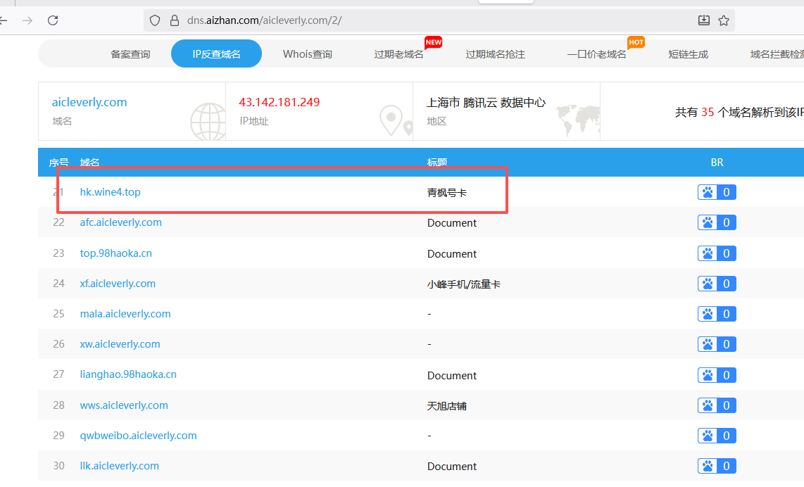Click row number 24
Viewport: 804px width, 487px height.
coord(59,284)
